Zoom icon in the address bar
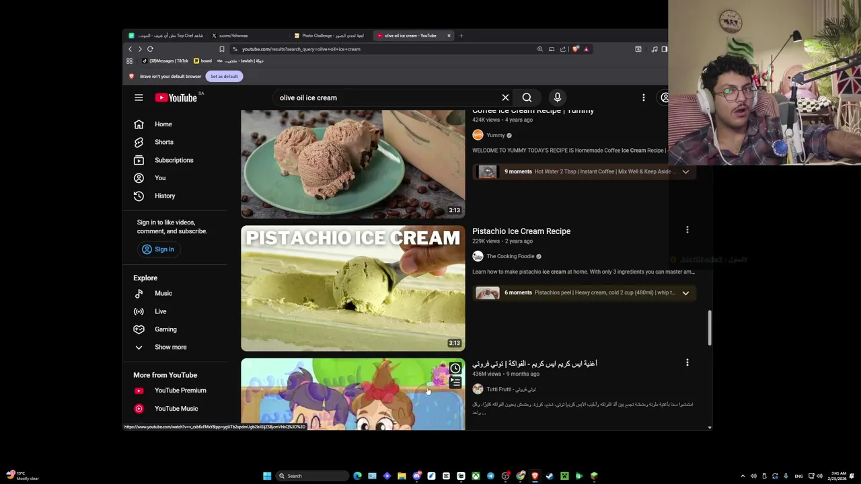Screen dimensions: 861x484 539,49
